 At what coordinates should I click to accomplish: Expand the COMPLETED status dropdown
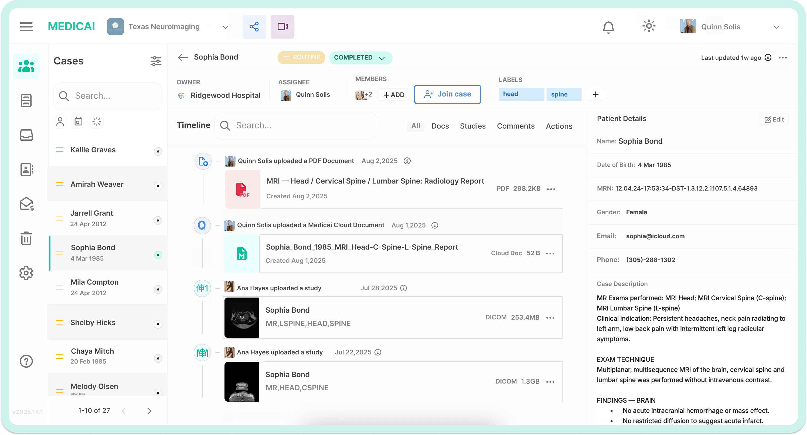point(360,58)
